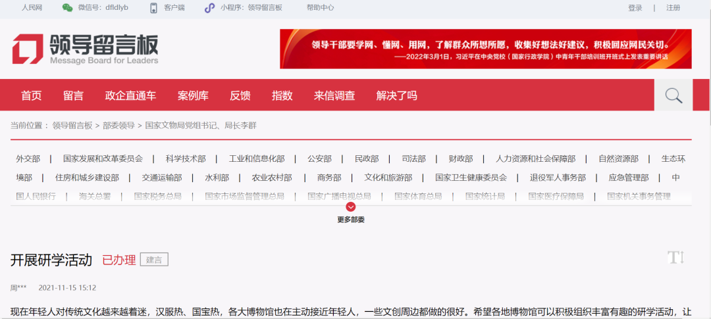The height and width of the screenshot is (319, 711).
Task: Click the mini-program icon in top bar
Action: pos(209,8)
